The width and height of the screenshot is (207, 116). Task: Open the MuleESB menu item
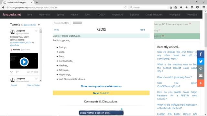(x=192, y=15)
